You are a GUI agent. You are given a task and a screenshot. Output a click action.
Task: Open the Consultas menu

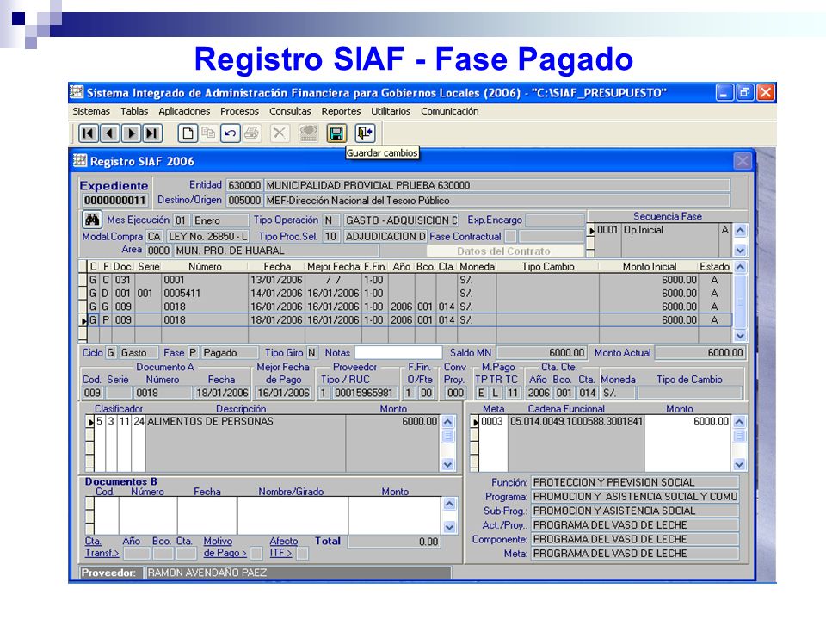[290, 111]
